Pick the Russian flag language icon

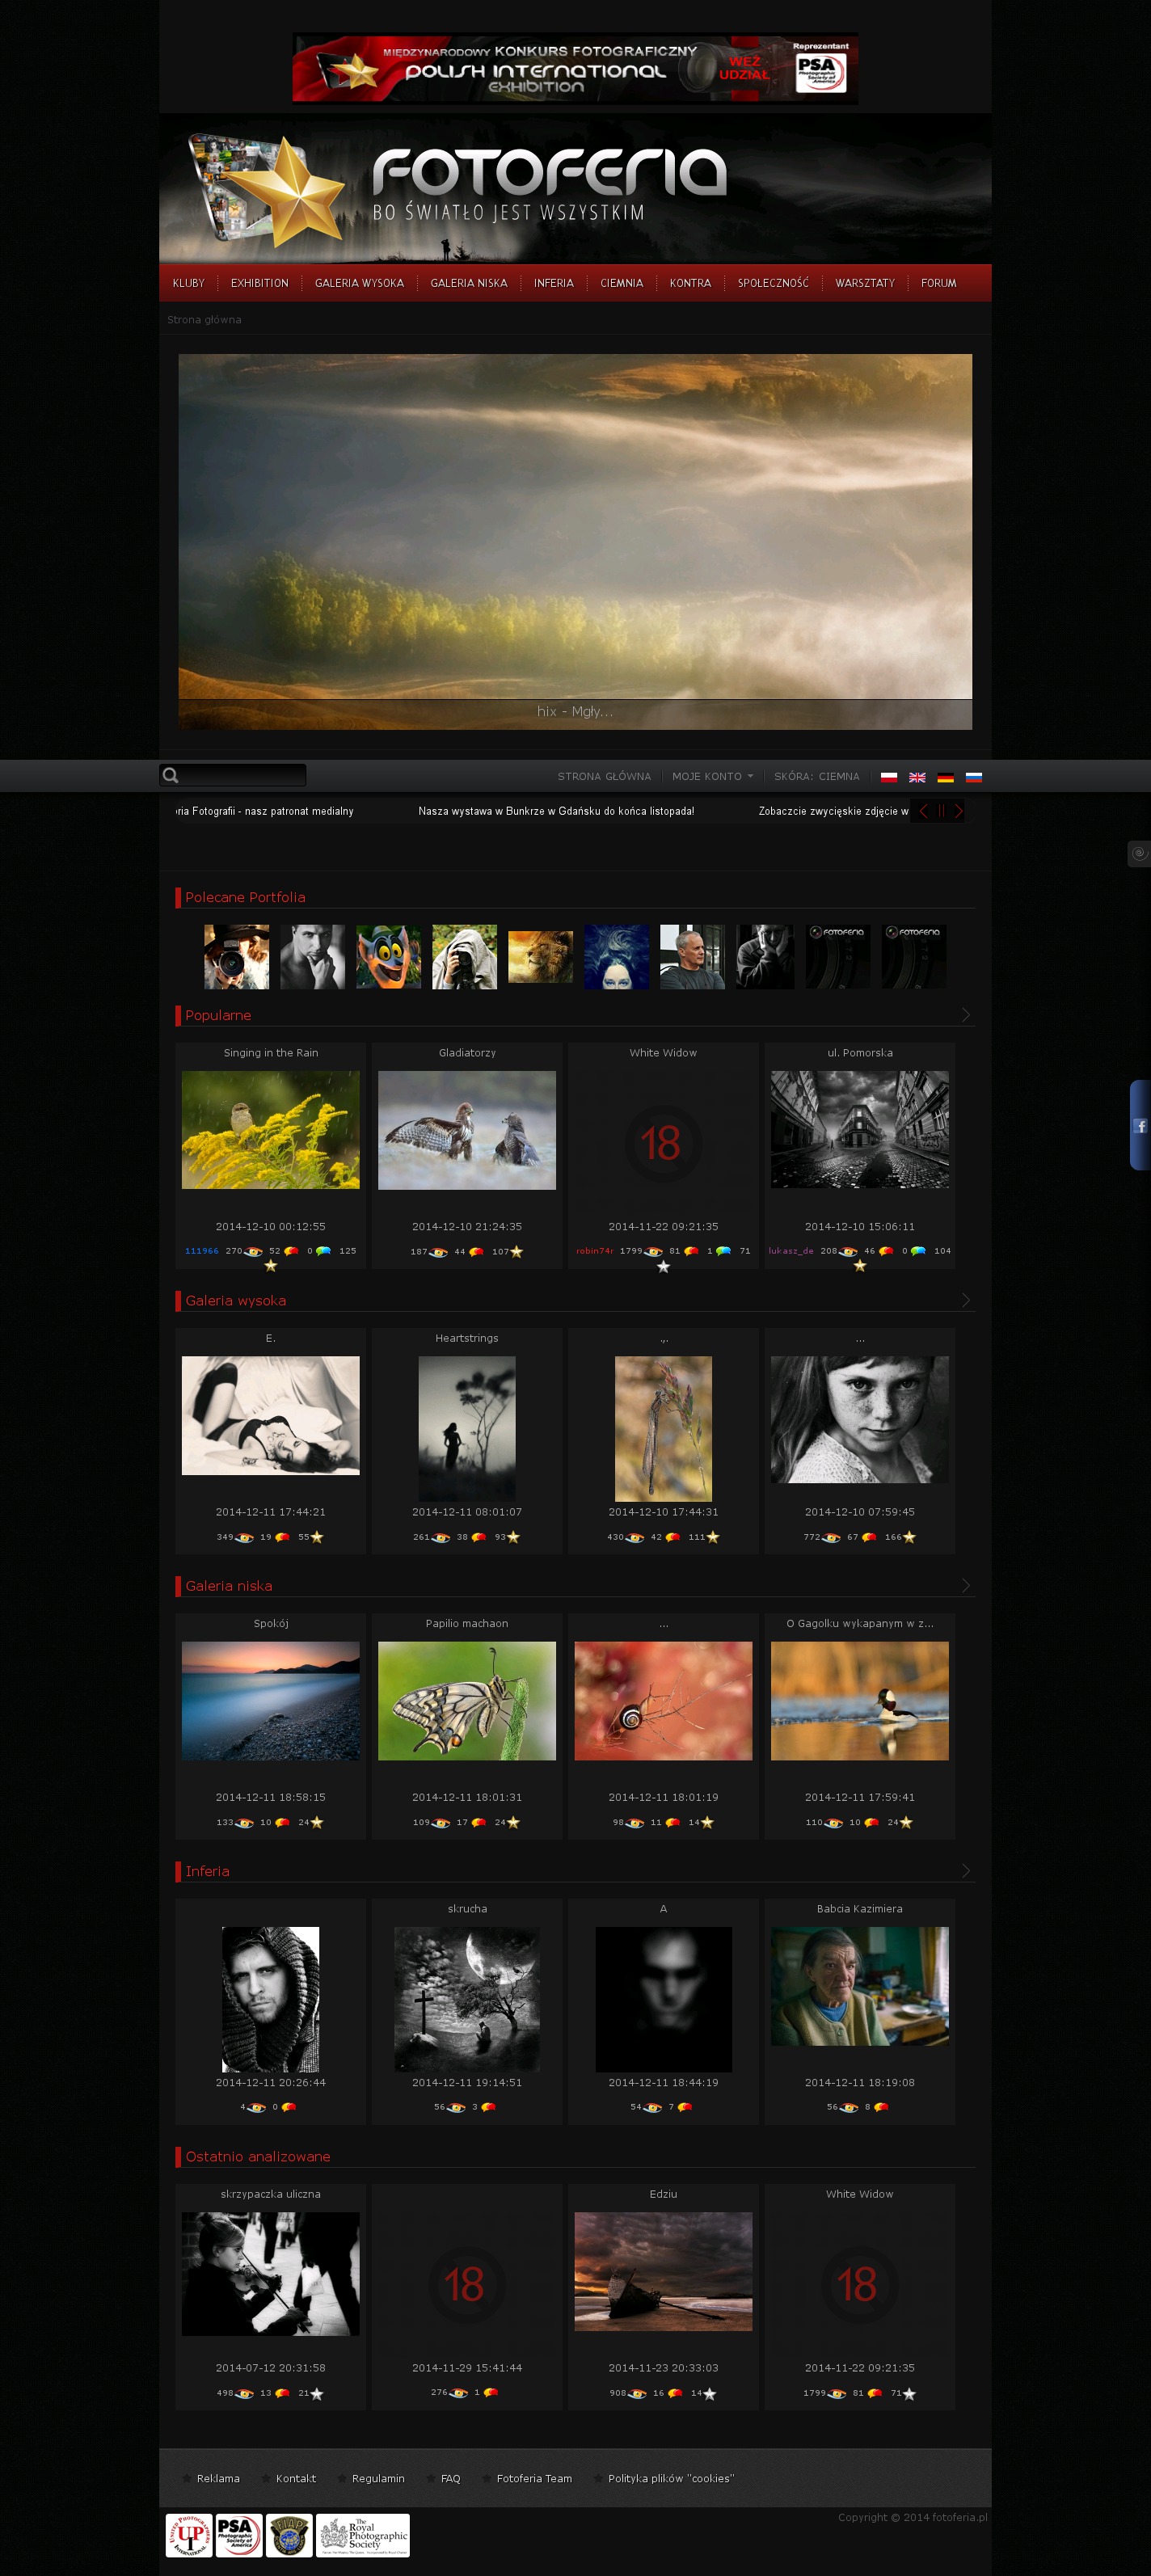[x=973, y=777]
